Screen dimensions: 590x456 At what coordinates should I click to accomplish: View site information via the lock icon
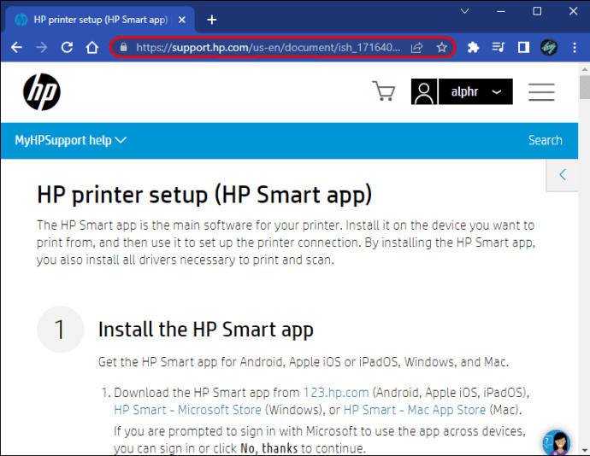tap(123, 47)
